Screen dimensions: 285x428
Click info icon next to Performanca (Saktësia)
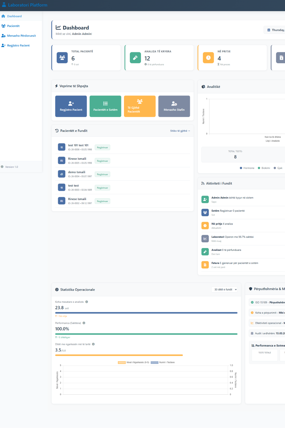pyautogui.click(x=84, y=323)
